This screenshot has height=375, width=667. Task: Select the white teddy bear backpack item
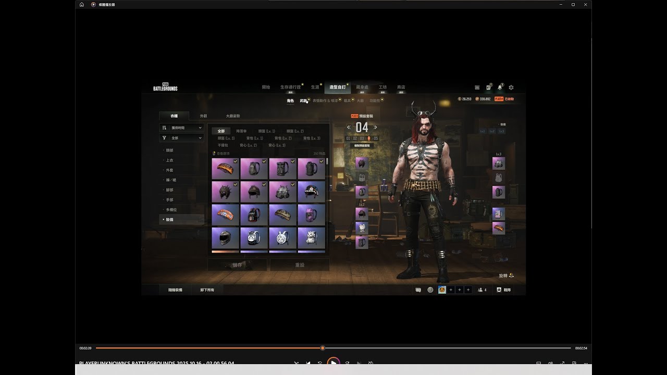pyautogui.click(x=312, y=238)
